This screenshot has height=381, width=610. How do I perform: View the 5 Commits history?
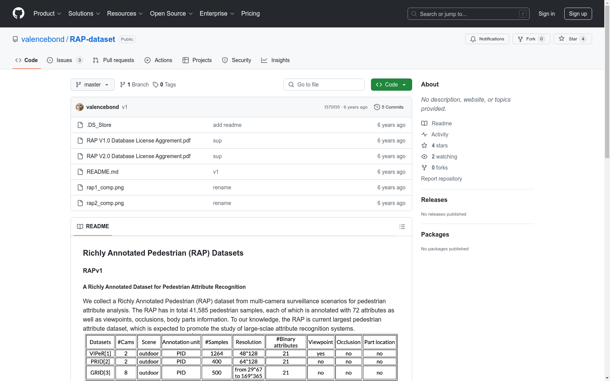click(389, 107)
